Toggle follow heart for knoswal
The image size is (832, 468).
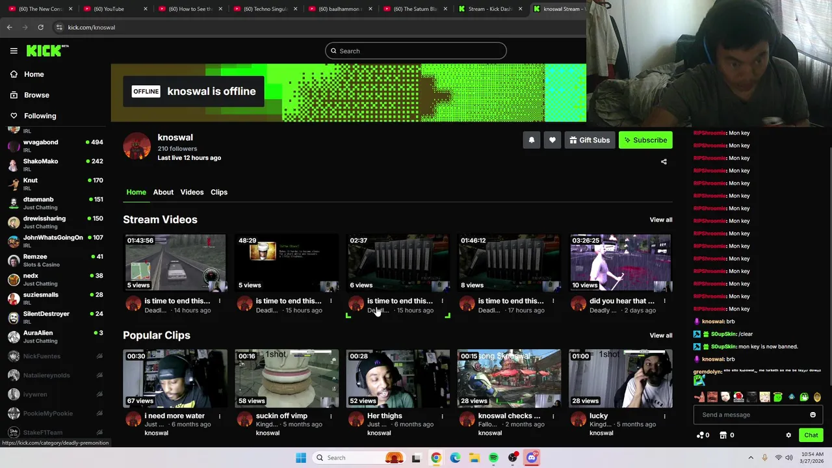coord(552,140)
